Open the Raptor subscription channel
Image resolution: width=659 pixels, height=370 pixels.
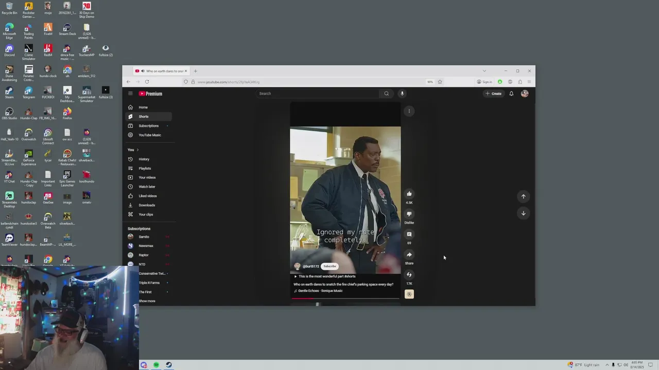[x=149, y=255]
